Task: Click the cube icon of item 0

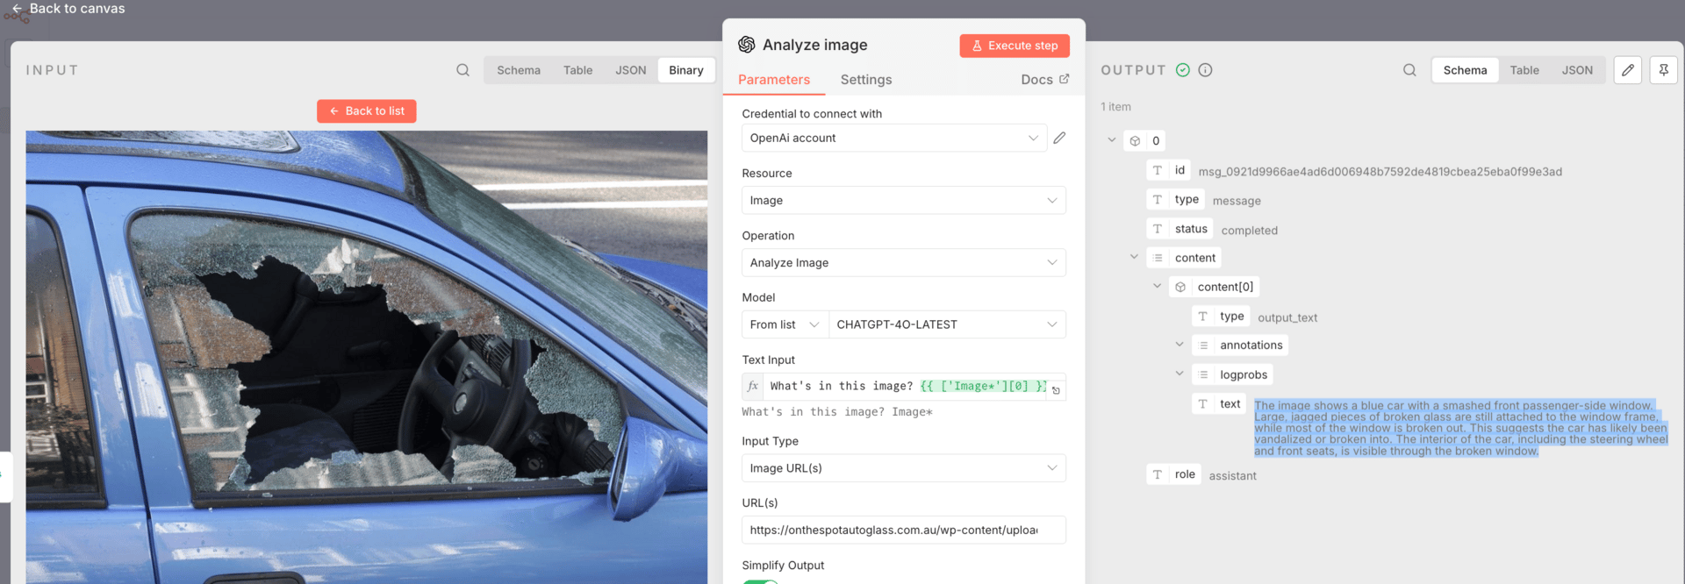Action: (1135, 141)
